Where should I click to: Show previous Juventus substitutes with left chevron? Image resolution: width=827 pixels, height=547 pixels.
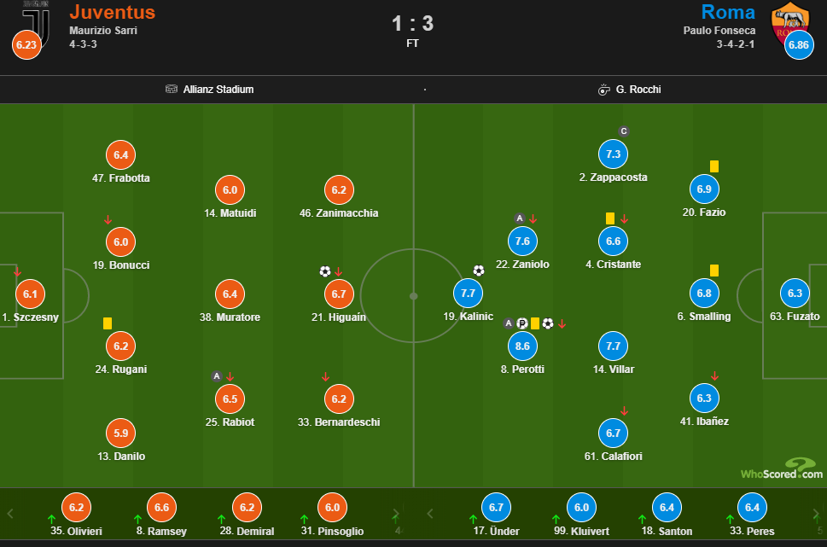tap(10, 513)
